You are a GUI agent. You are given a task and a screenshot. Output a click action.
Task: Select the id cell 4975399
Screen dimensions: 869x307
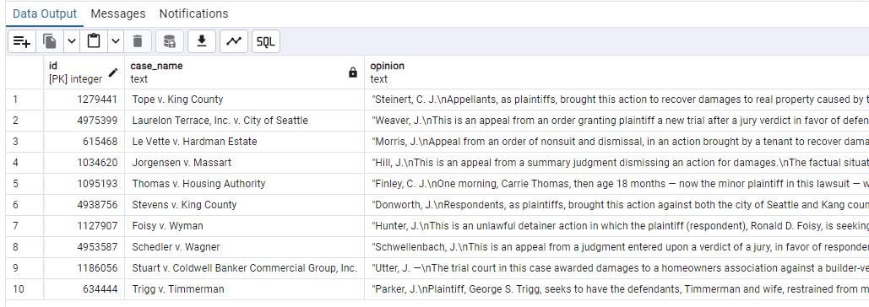(x=84, y=121)
